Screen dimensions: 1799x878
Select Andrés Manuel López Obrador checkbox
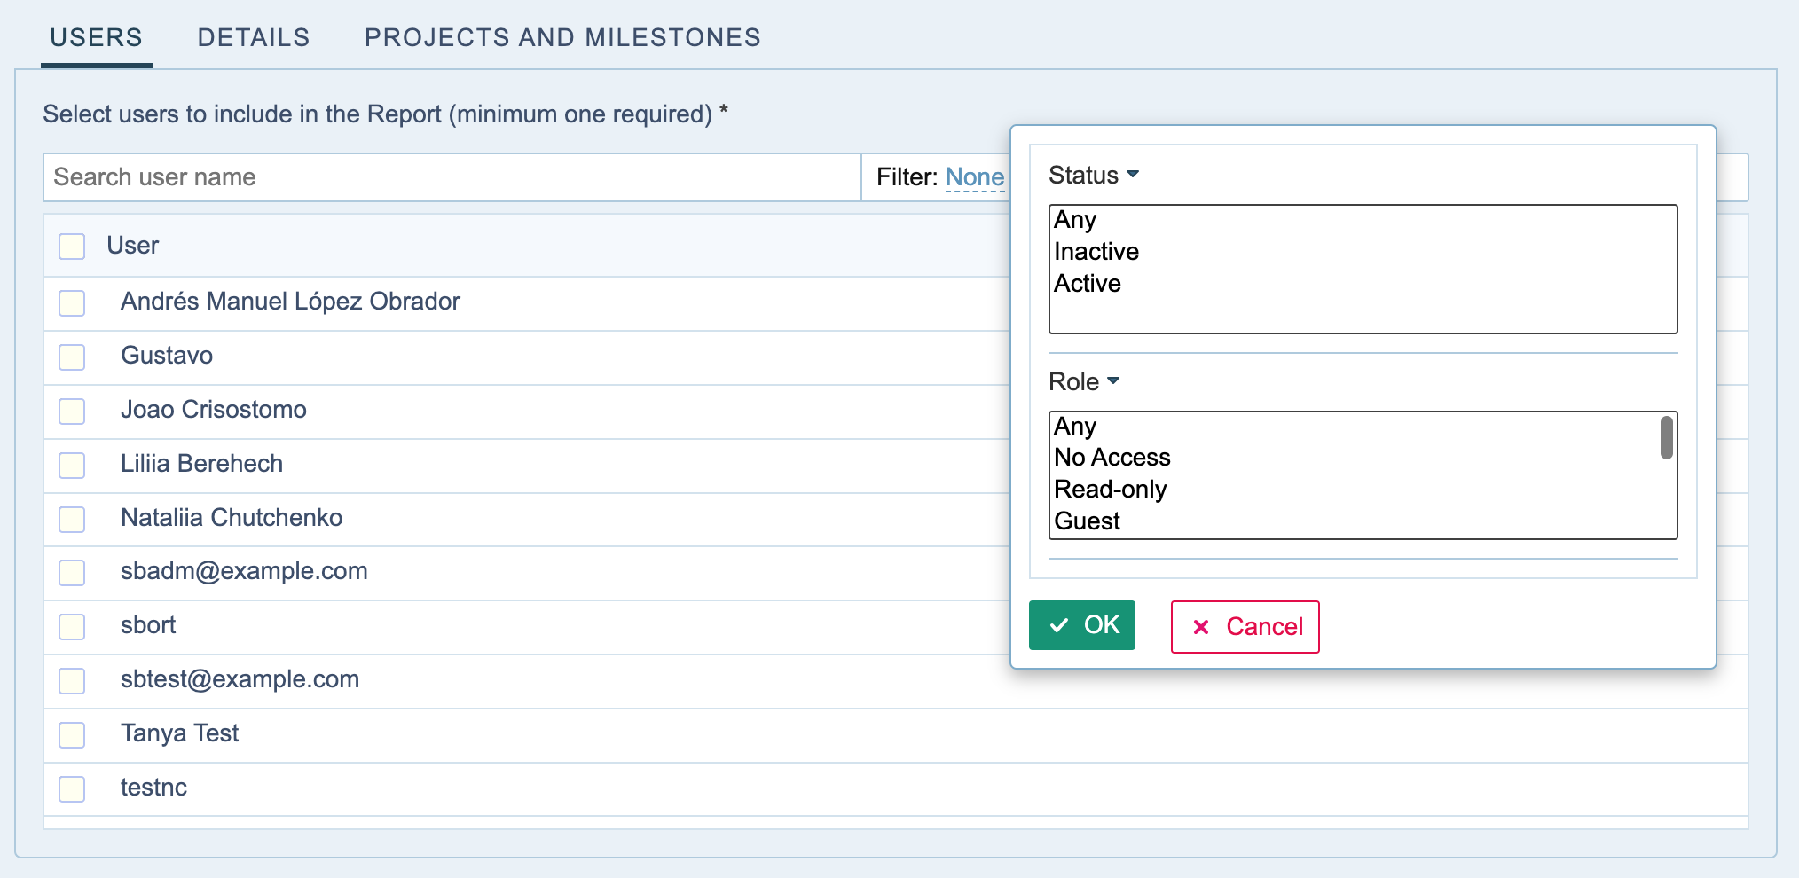[72, 302]
